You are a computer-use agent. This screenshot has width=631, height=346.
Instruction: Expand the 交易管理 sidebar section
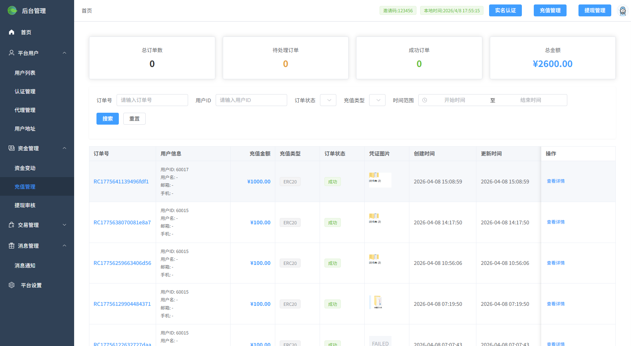pos(64,225)
